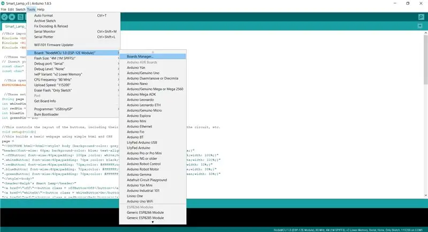Screen dimensions: 428x232
Task: Select Arduino Fio board
Action: 153,132
